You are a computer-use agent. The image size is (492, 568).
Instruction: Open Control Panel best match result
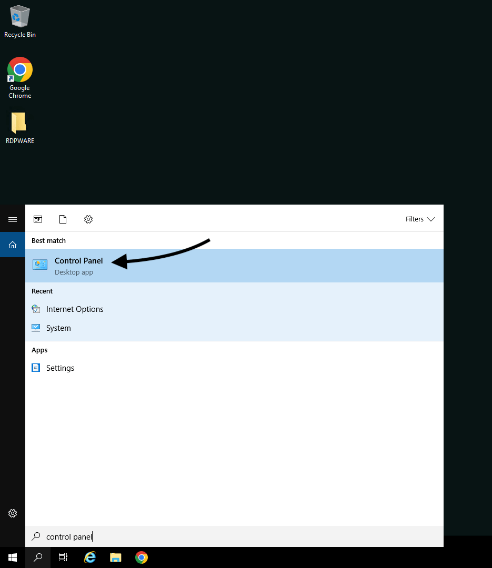(234, 266)
